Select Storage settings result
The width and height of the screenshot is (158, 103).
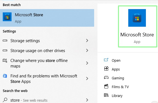click(x=47, y=41)
